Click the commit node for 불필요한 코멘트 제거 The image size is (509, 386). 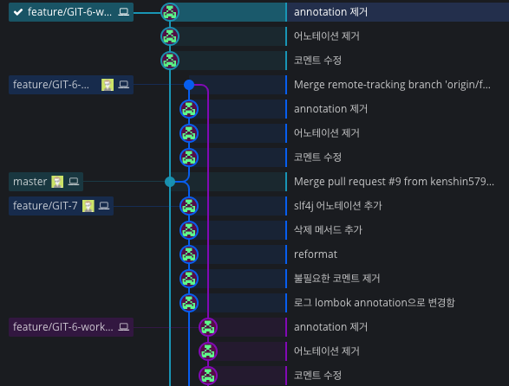click(x=189, y=279)
